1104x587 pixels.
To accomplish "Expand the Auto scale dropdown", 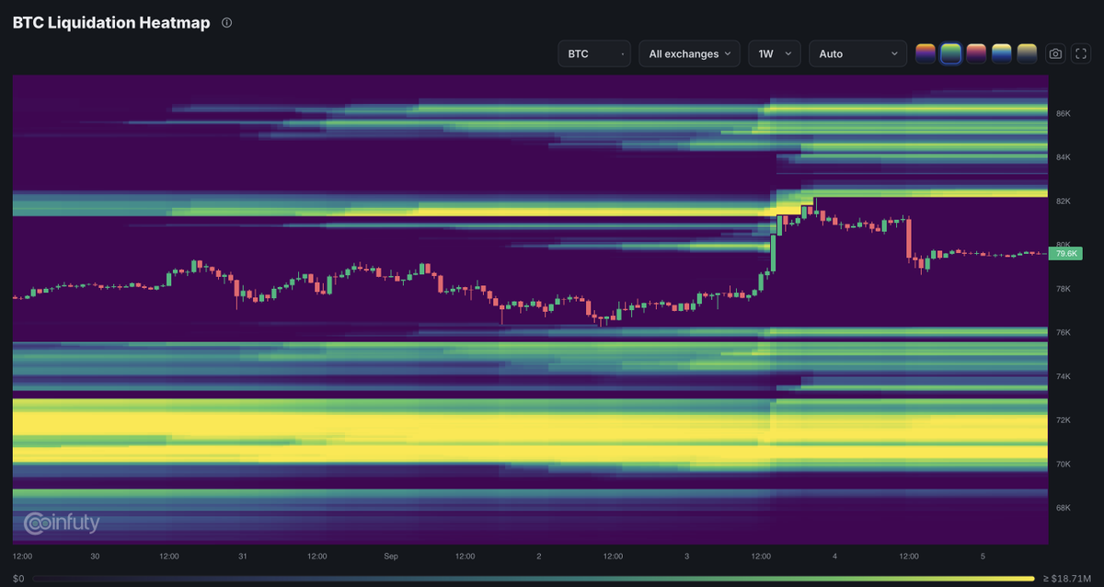I will coord(857,53).
